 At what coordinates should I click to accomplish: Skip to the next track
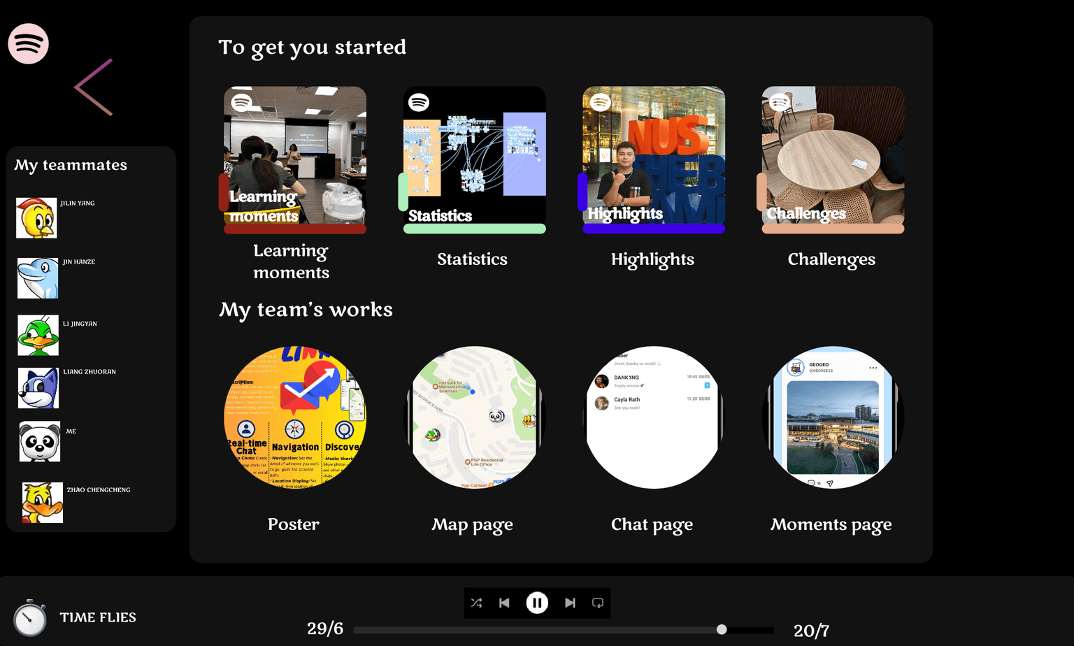(570, 603)
